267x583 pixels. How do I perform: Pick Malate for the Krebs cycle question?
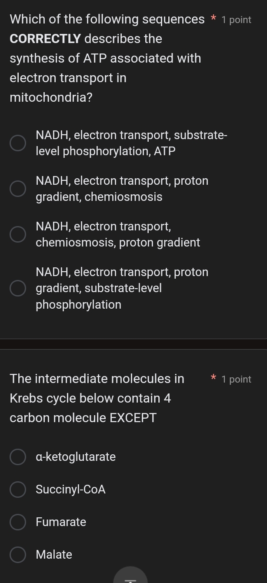click(x=18, y=555)
